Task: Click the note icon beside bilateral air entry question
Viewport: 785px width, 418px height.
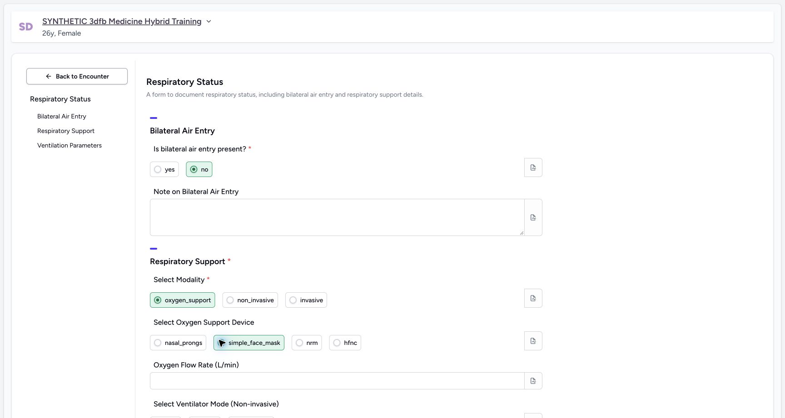Action: (533, 167)
